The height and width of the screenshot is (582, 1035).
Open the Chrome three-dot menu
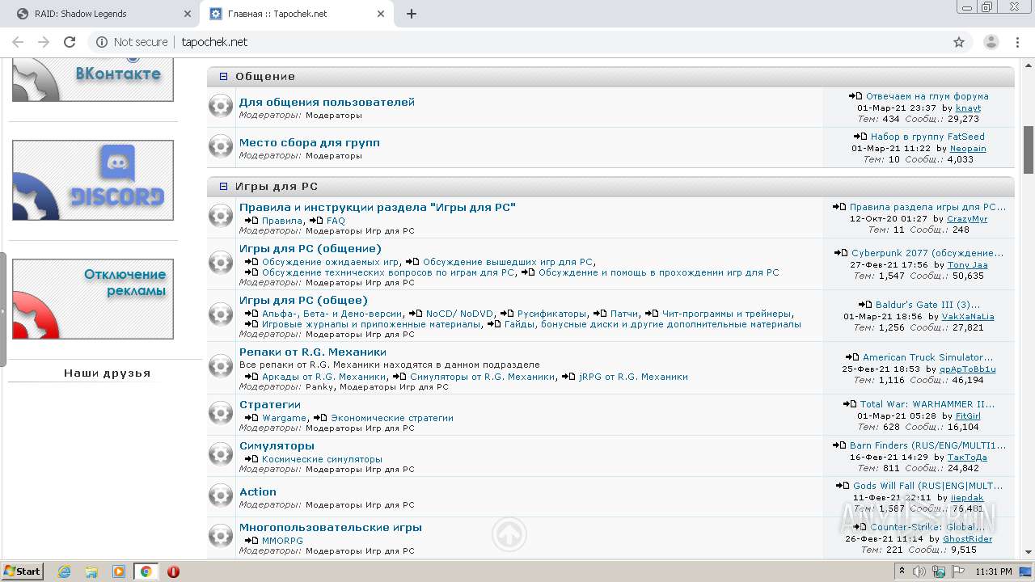pyautogui.click(x=1017, y=42)
